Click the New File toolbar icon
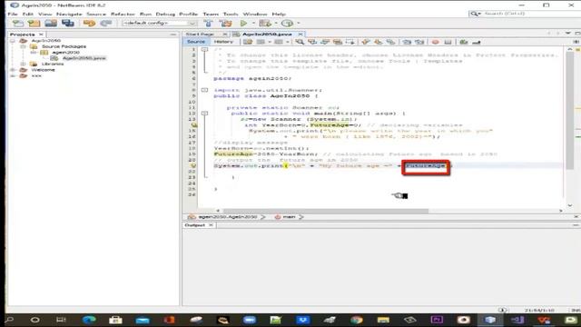 click(18, 24)
